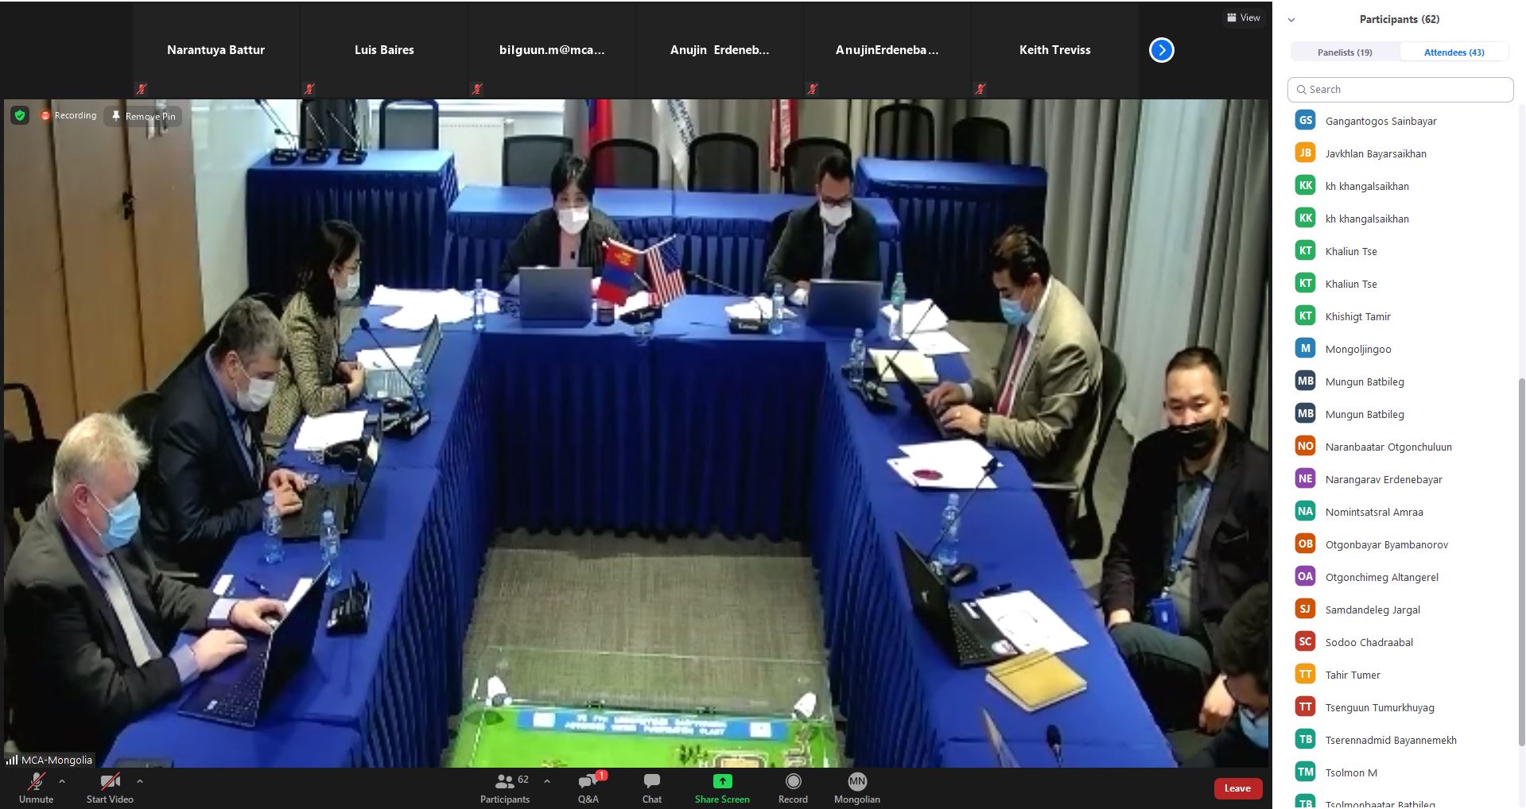Click the green Share Screen icon
This screenshot has height=809, width=1526.
click(x=722, y=782)
